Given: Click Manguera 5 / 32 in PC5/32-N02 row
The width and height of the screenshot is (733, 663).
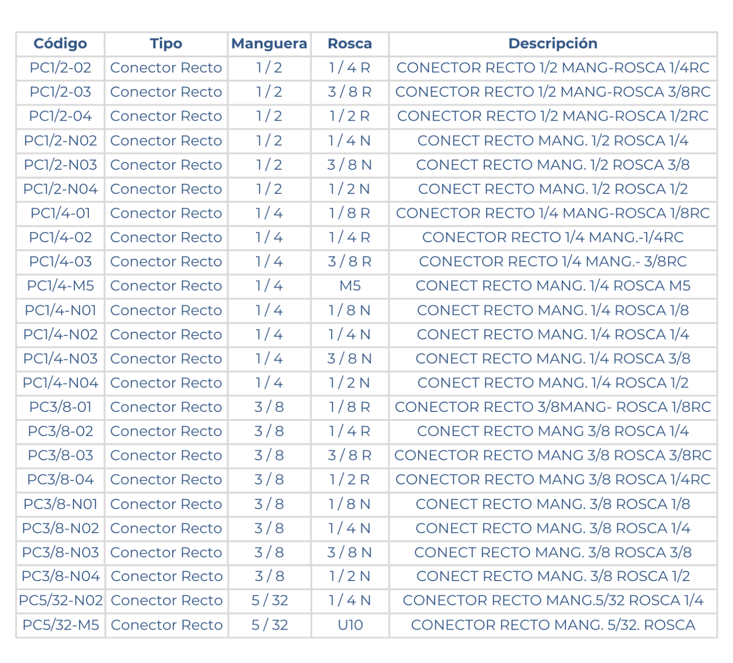Looking at the screenshot, I should (270, 601).
